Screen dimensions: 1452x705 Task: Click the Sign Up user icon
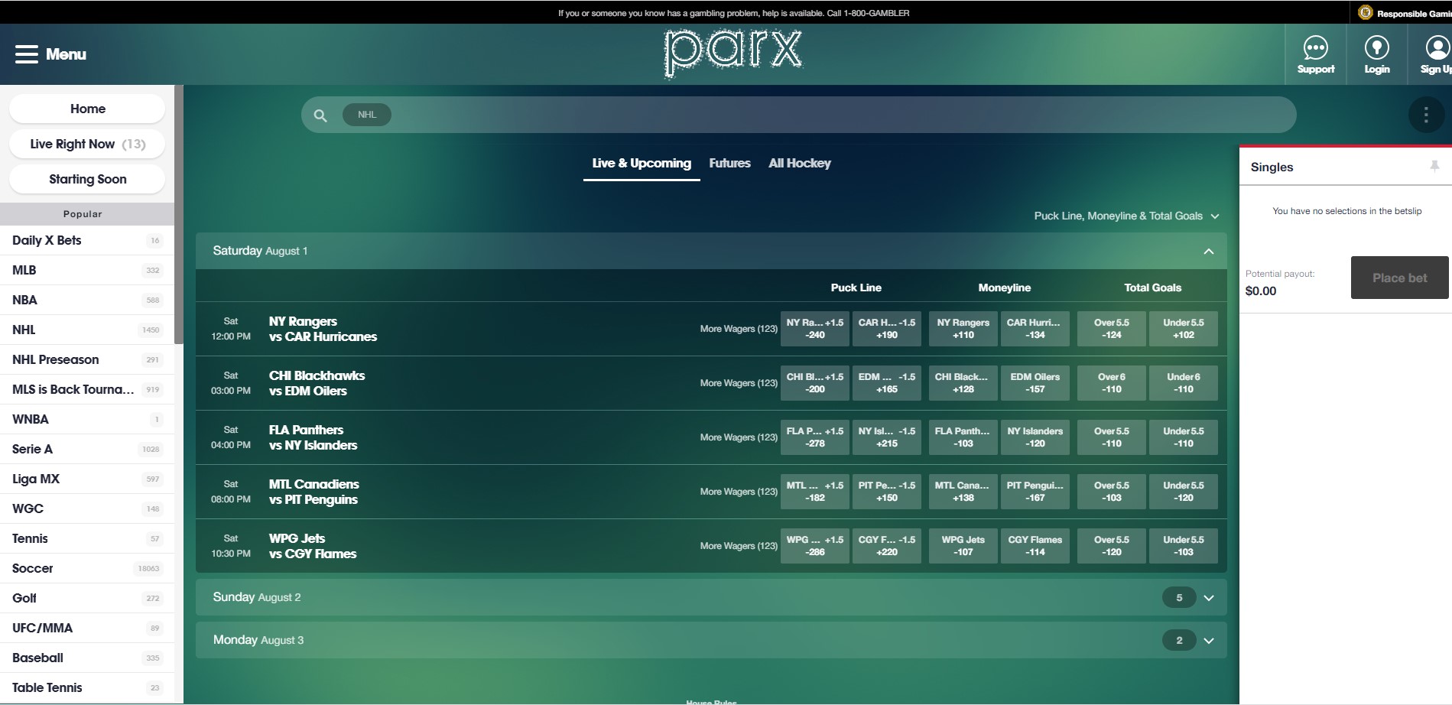pyautogui.click(x=1437, y=48)
